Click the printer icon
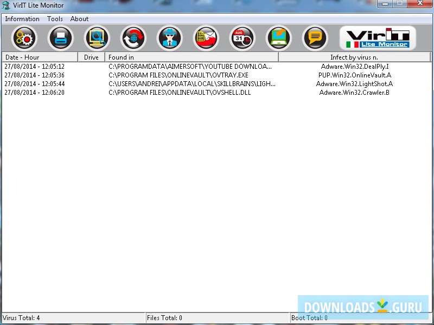The width and height of the screenshot is (434, 325). coord(61,38)
